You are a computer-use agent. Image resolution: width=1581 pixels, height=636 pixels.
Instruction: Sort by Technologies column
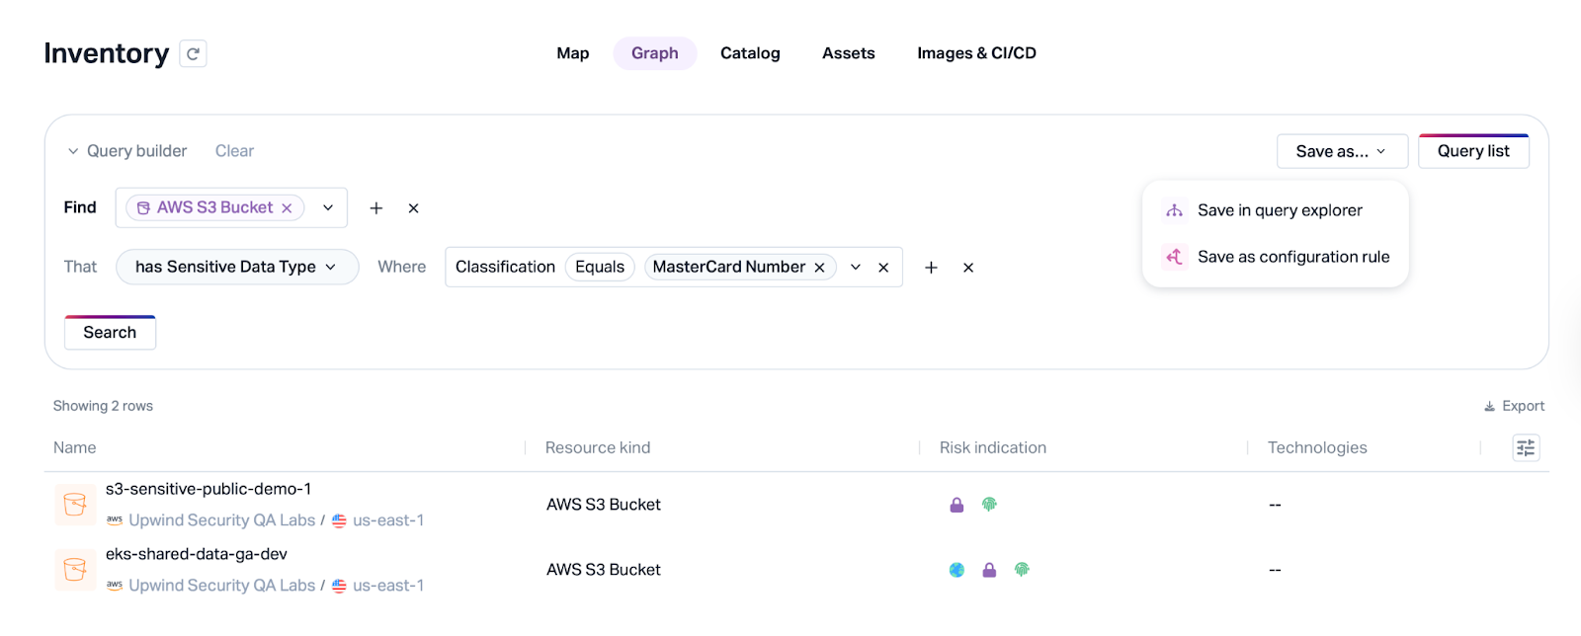(x=1317, y=447)
